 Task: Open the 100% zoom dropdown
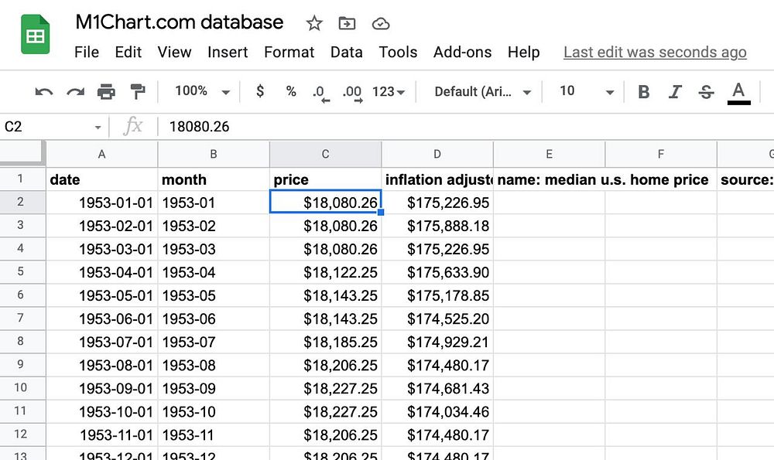203,91
